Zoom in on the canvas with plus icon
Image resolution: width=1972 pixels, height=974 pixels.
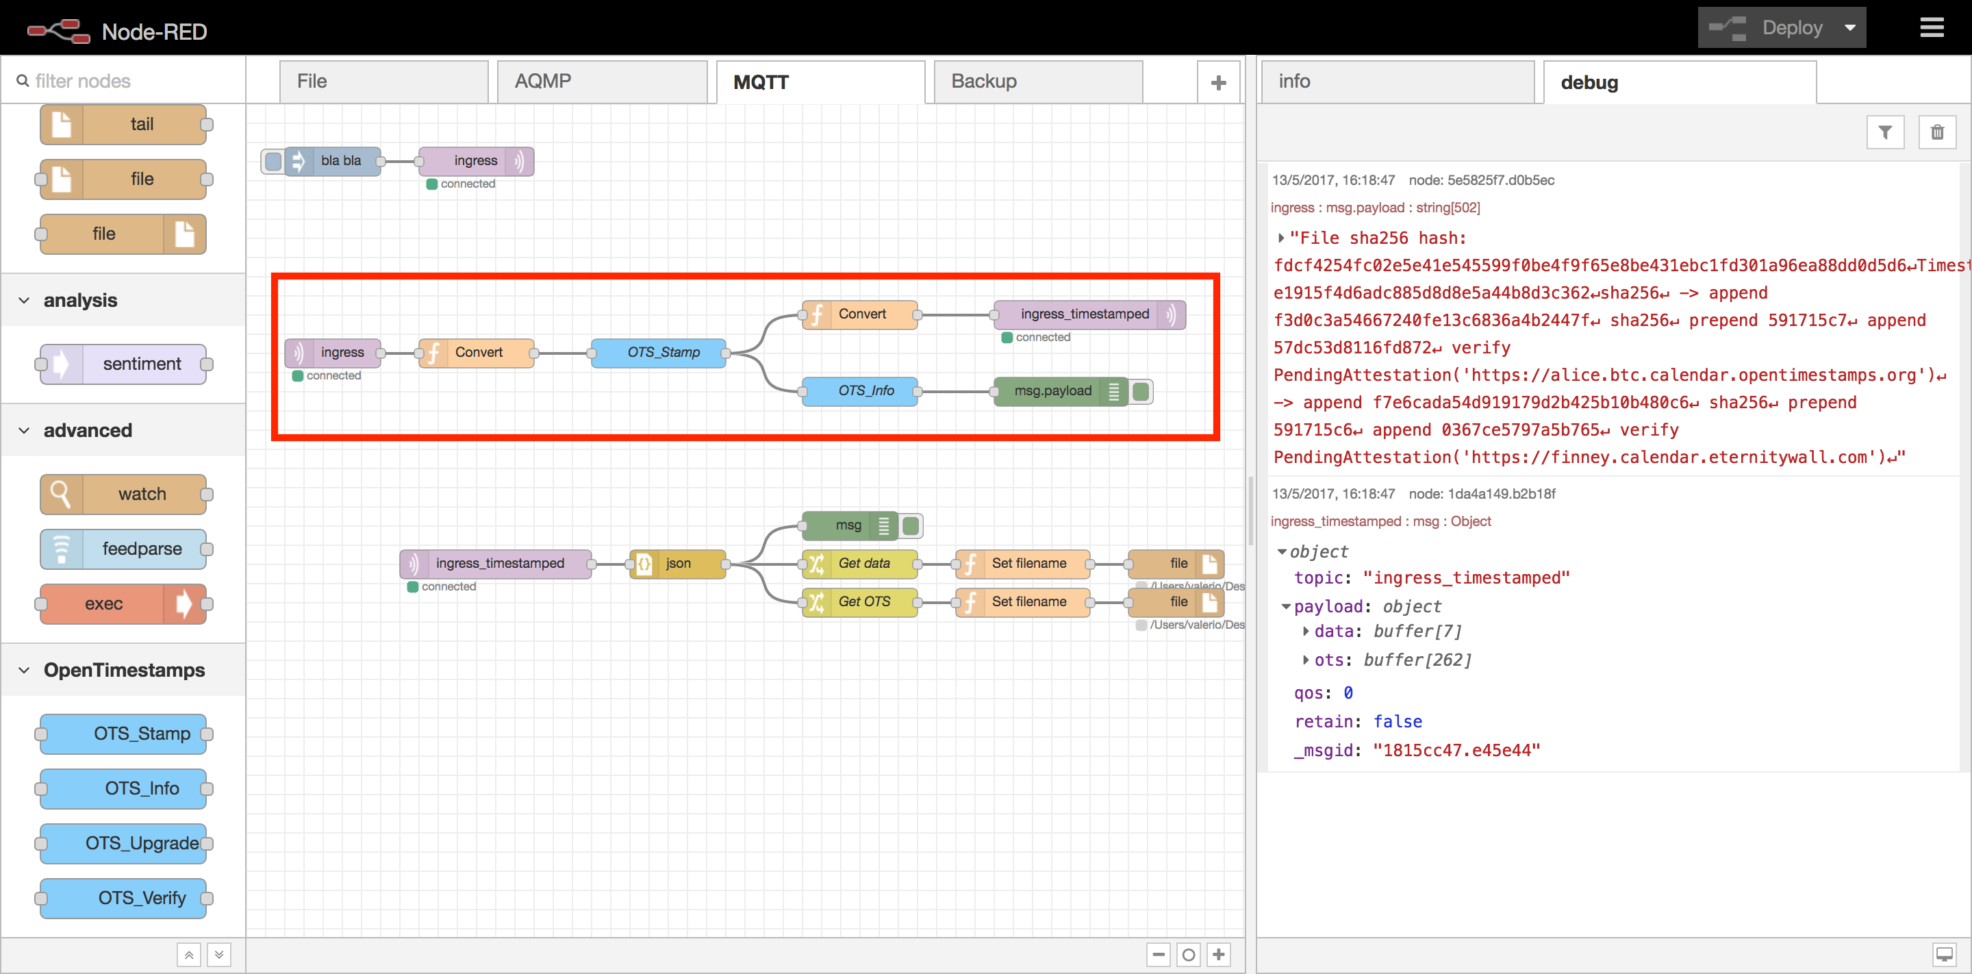click(x=1218, y=954)
